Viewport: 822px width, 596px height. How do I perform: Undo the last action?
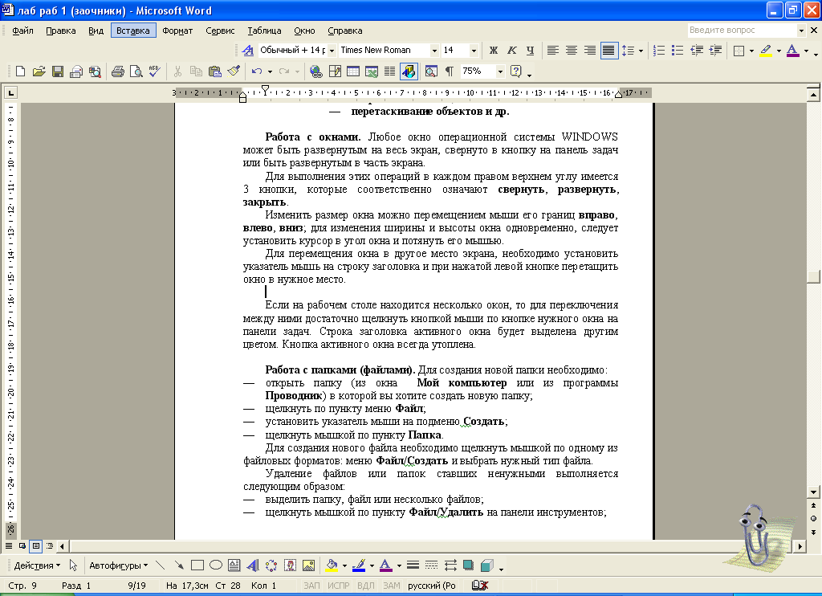tap(256, 71)
